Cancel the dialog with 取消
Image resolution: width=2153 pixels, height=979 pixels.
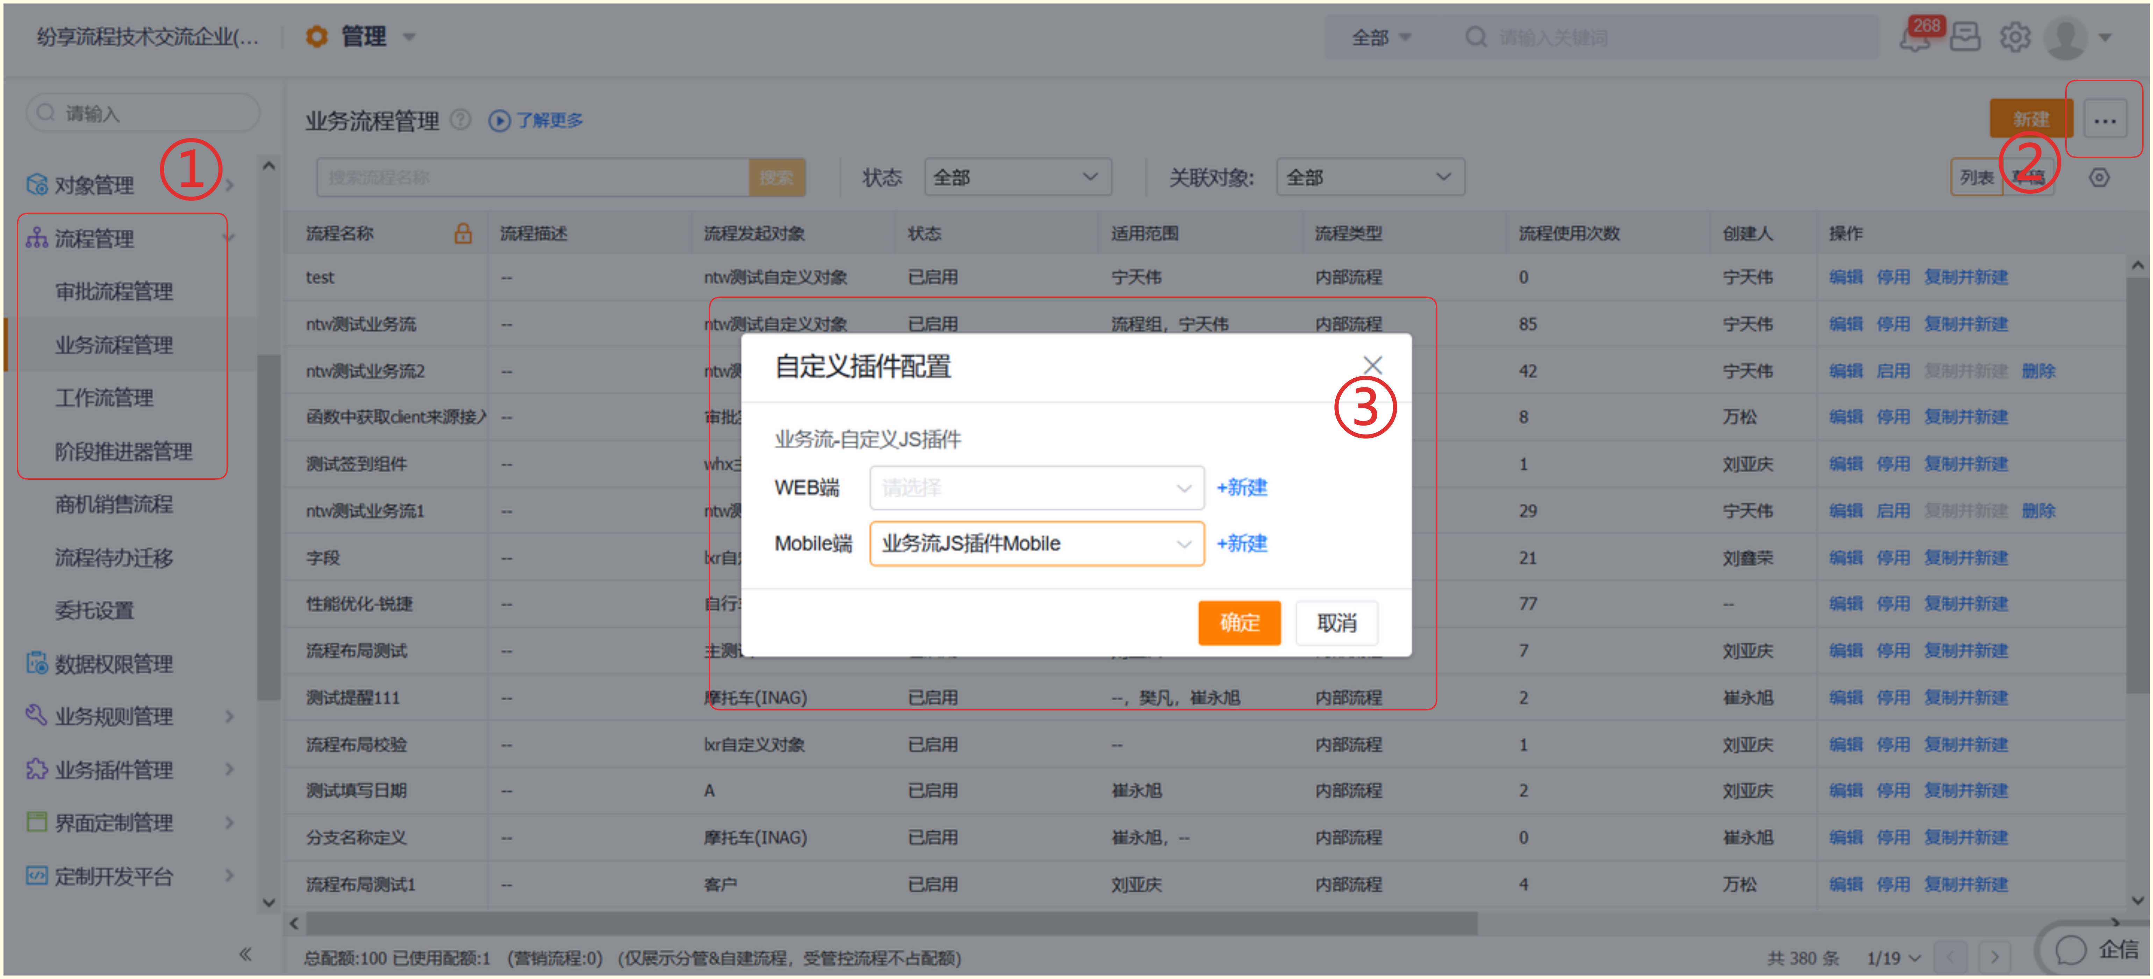1336,623
